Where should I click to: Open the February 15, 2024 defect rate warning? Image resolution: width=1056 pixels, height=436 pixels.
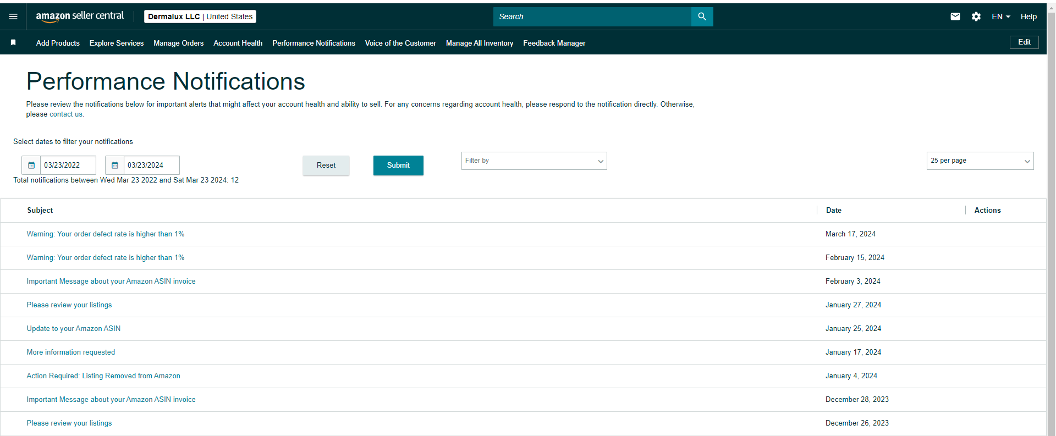click(106, 258)
